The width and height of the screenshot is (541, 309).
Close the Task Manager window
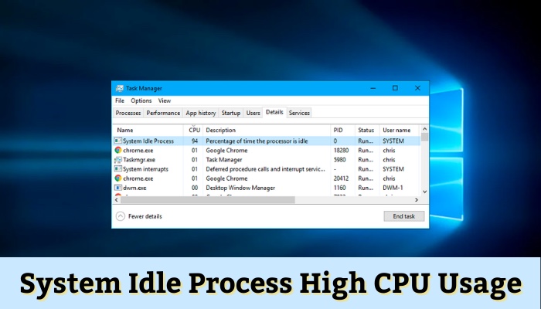click(417, 88)
